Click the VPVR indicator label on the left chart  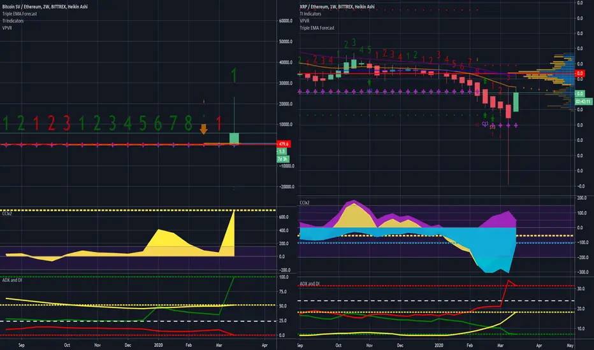7,27
